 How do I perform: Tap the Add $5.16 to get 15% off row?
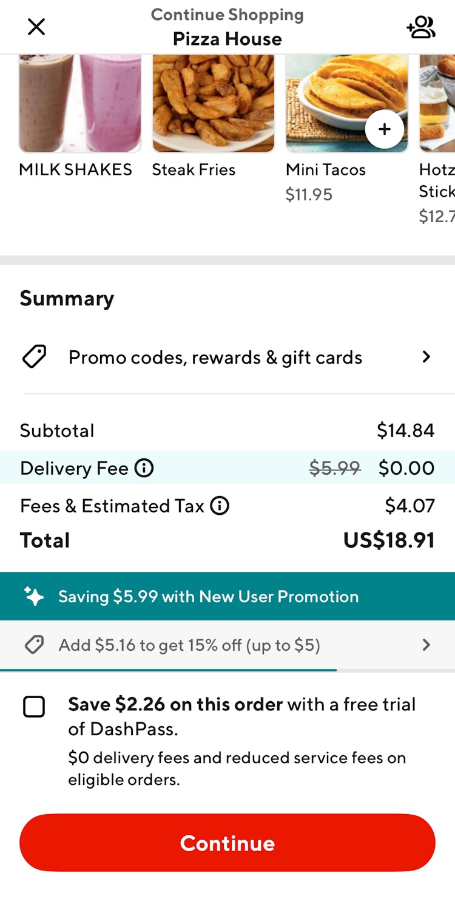189,645
